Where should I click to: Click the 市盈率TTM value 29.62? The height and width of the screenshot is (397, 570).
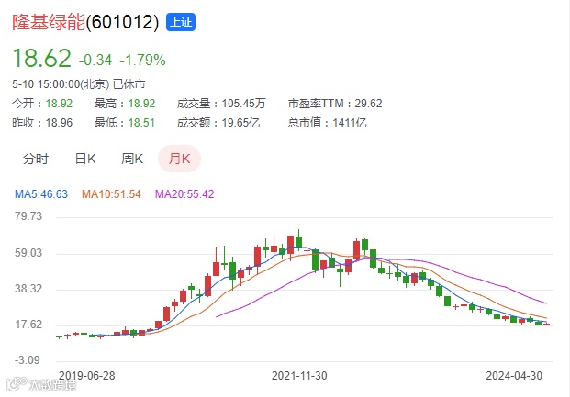click(x=368, y=104)
